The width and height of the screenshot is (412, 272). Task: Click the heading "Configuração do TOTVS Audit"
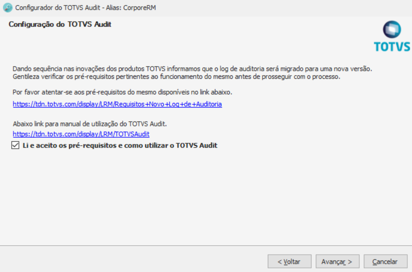[x=60, y=24]
